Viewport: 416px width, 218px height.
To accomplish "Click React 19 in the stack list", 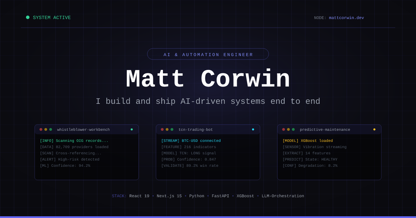I will coord(139,196).
